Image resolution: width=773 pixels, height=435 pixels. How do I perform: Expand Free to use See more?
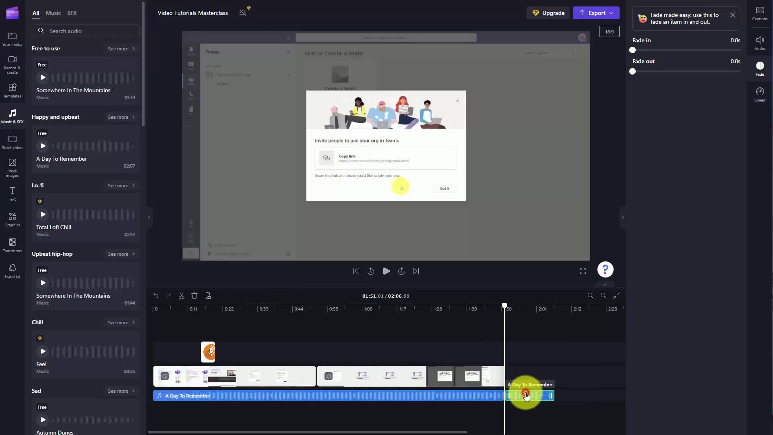[x=121, y=48]
